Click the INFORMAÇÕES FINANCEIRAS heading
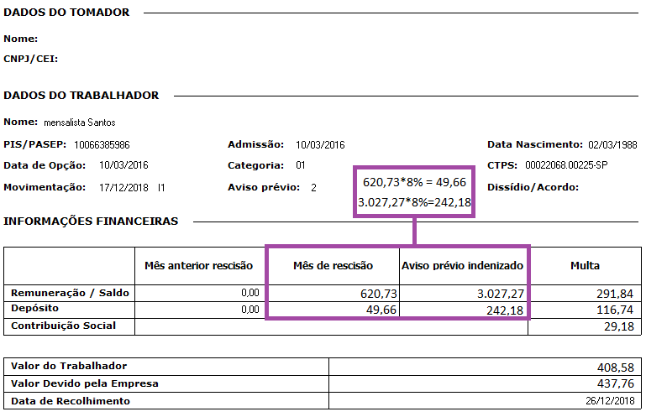646x417 pixels. point(91,222)
